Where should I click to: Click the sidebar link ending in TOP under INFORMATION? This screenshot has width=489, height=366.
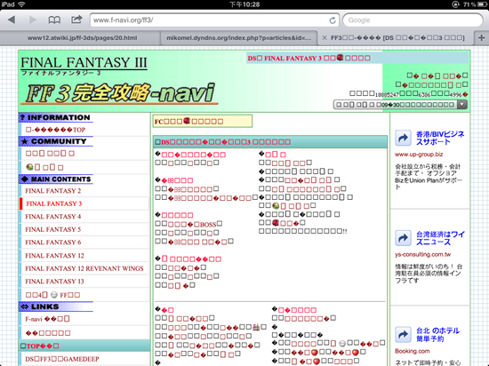click(x=55, y=130)
